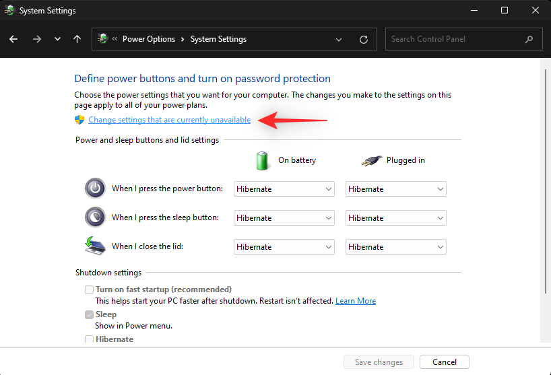551x375 pixels.
Task: Click the power button icon
Action: tap(95, 189)
